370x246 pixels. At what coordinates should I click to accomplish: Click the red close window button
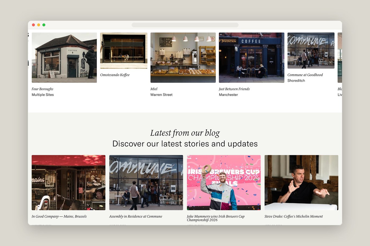[33, 25]
